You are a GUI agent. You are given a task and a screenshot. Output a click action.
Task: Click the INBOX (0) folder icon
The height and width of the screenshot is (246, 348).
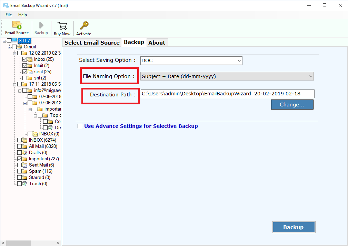(35, 134)
